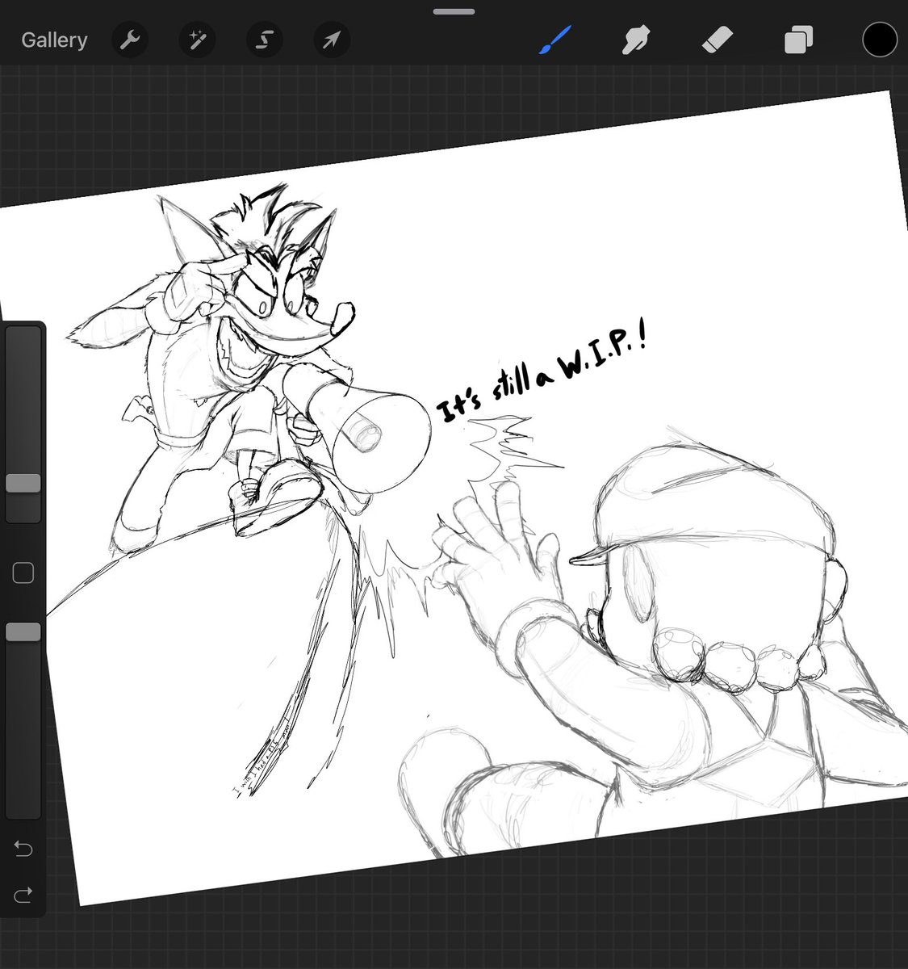This screenshot has height=969, width=908.
Task: Select the Eraser tool
Action: pos(717,40)
